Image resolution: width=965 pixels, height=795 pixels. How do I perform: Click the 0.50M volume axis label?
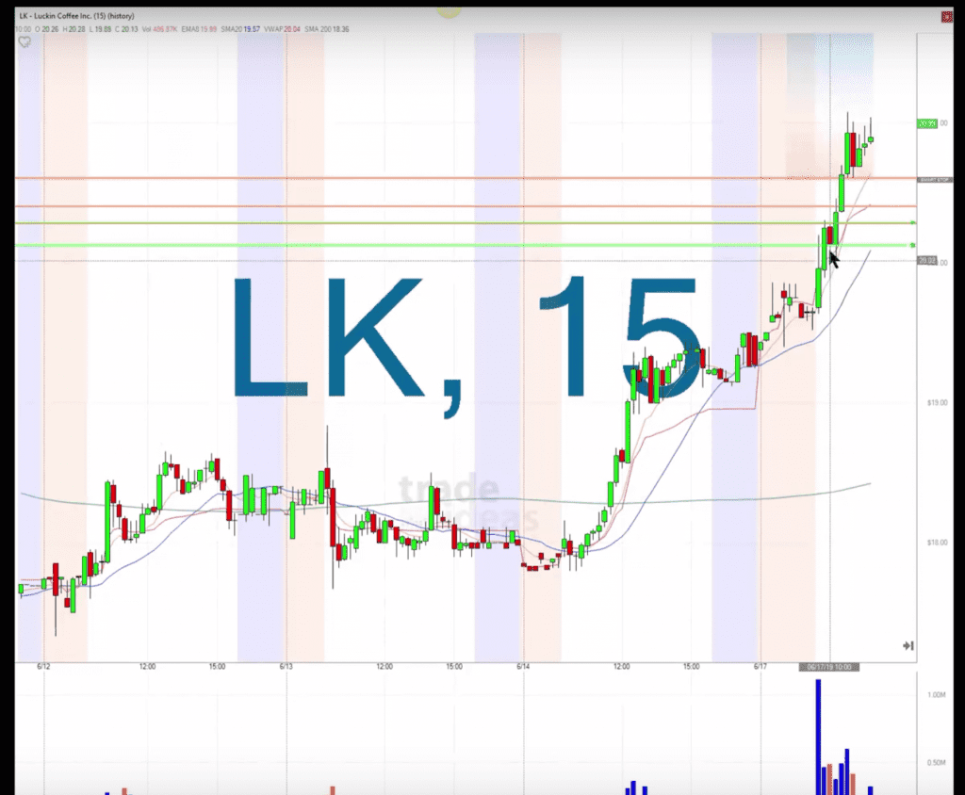point(936,762)
